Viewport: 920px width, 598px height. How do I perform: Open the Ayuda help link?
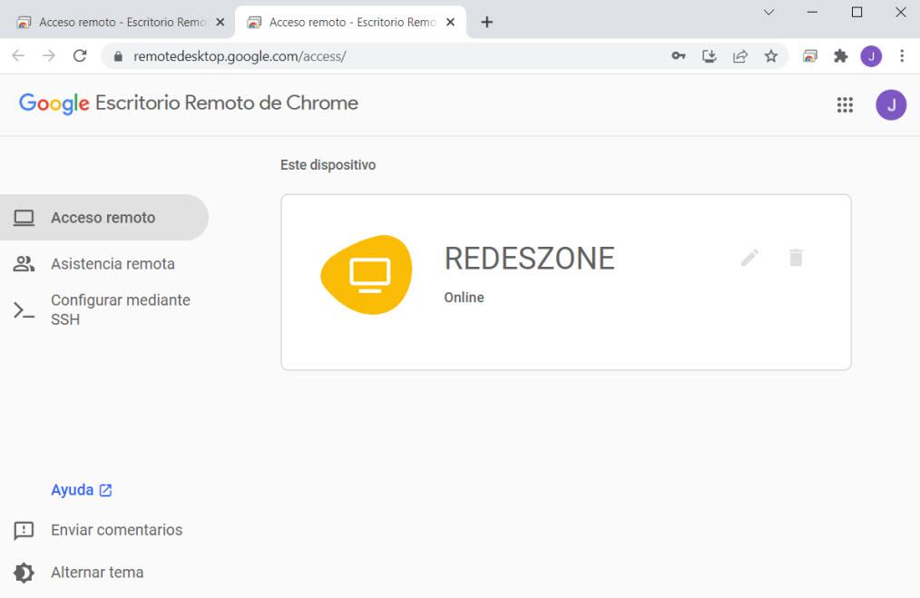pyautogui.click(x=73, y=489)
